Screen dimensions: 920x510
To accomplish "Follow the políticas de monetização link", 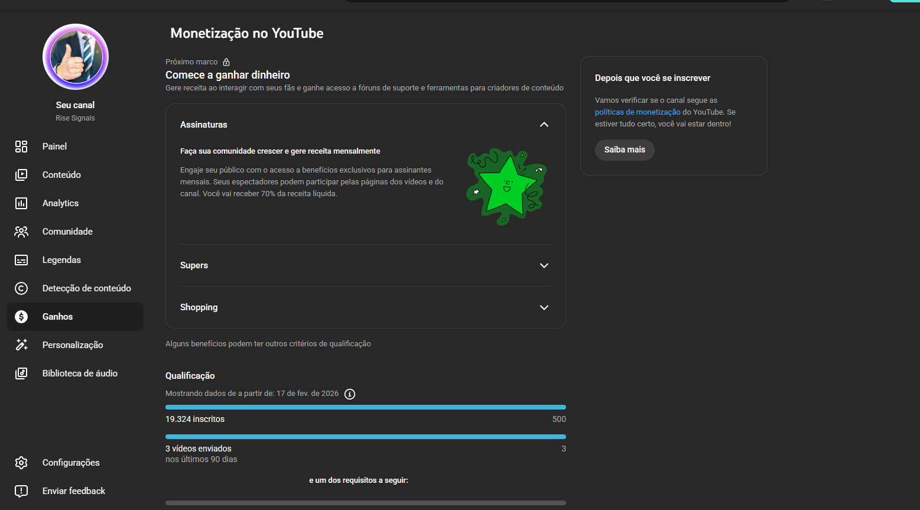I will [x=638, y=112].
